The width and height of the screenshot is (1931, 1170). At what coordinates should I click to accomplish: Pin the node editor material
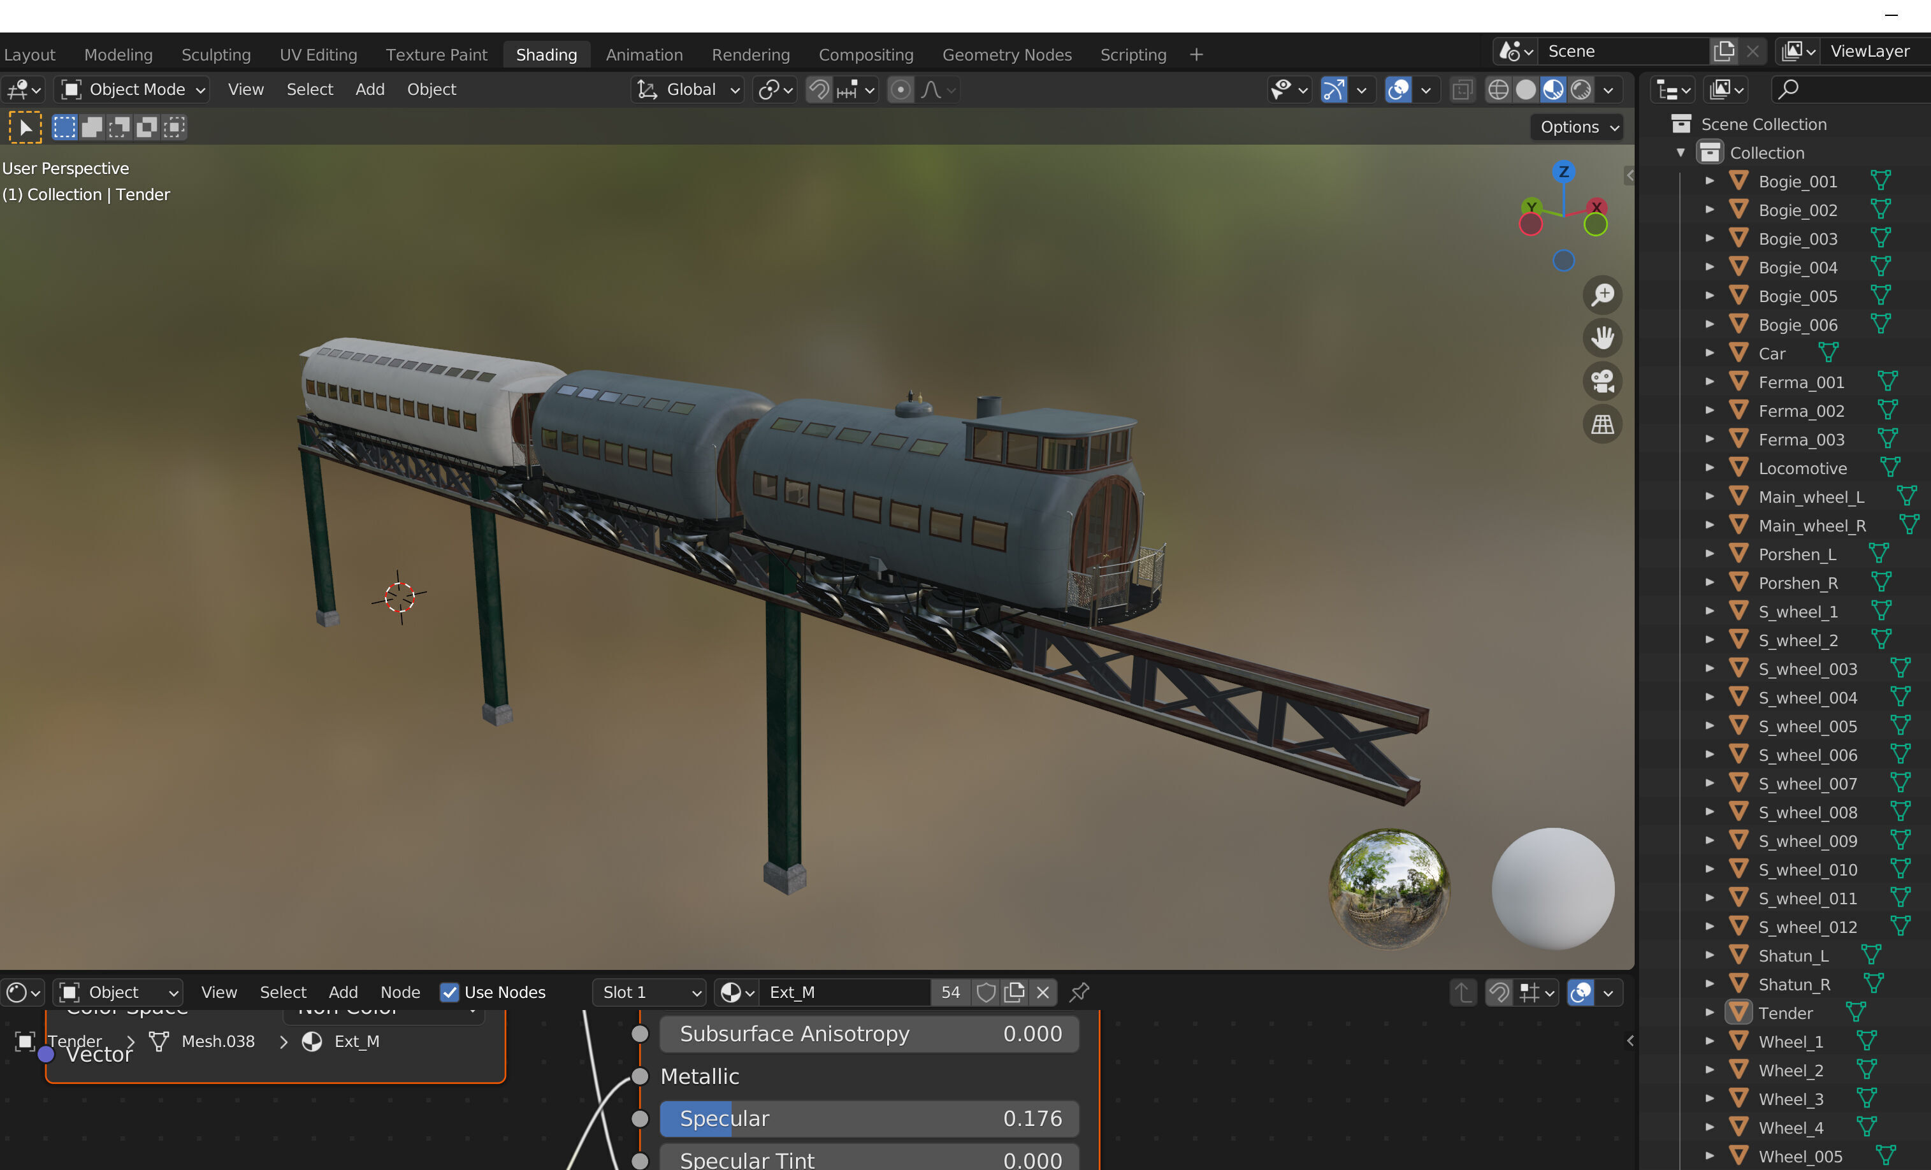pyautogui.click(x=1079, y=993)
